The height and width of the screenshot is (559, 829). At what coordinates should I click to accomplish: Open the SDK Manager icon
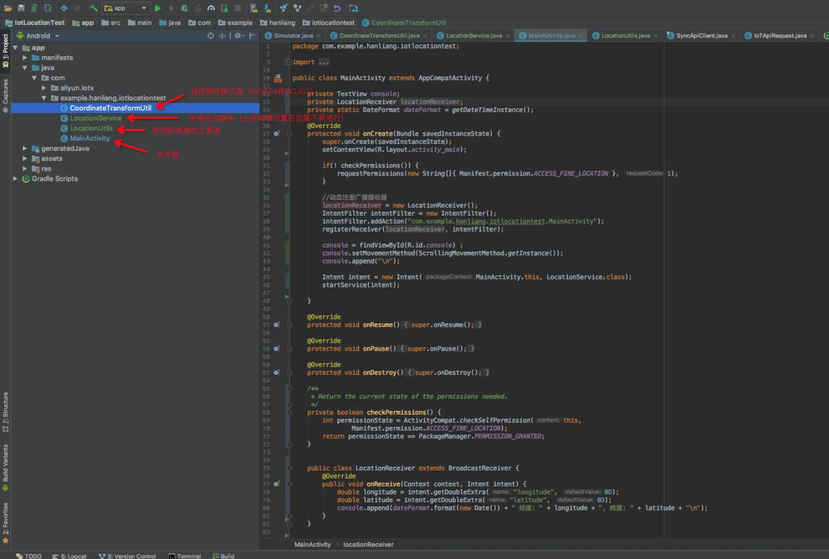[267, 8]
